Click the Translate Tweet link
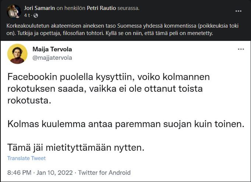The width and height of the screenshot is (251, 182). tap(26, 158)
